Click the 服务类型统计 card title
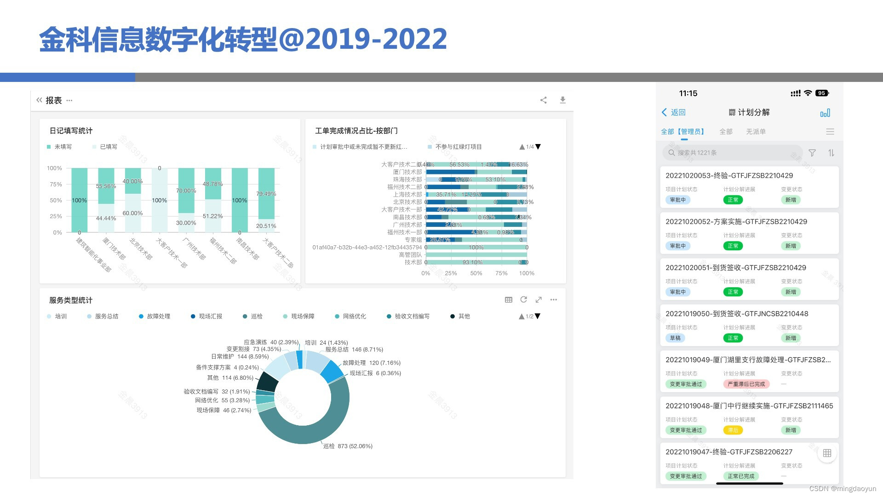The image size is (883, 497). coord(71,300)
